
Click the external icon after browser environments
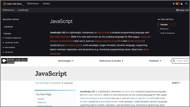coord(73,41)
